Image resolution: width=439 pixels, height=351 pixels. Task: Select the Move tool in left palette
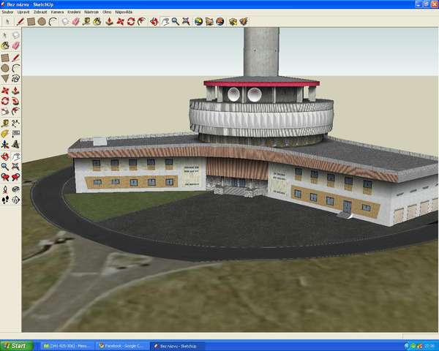(x=5, y=91)
